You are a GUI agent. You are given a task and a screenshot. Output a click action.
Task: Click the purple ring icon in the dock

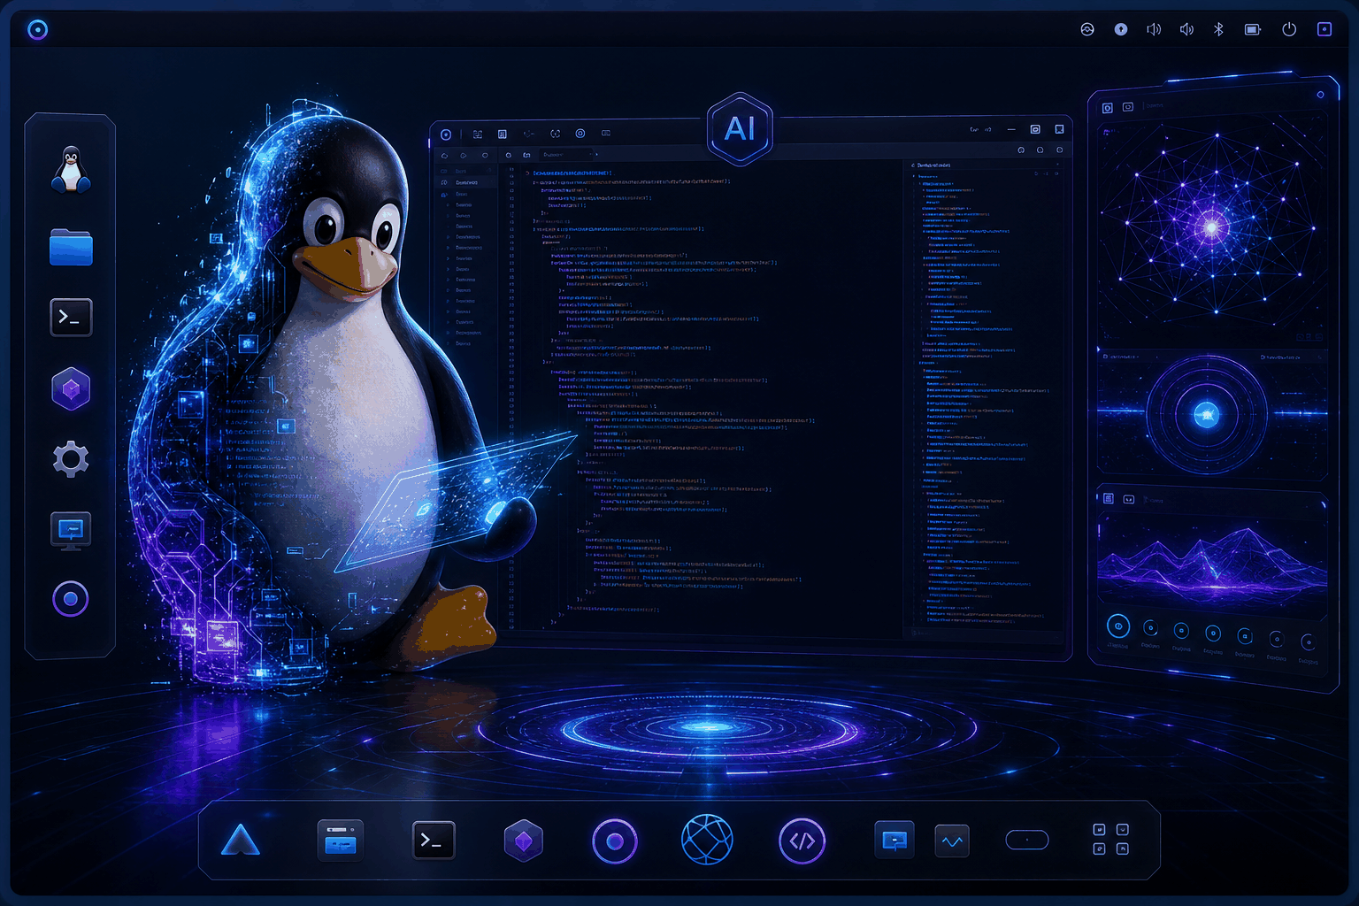point(615,841)
